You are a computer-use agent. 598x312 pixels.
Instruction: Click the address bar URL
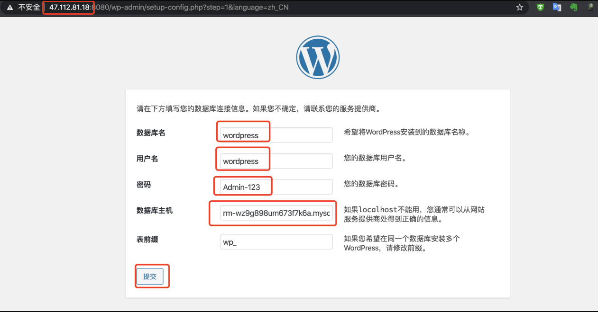point(168,8)
